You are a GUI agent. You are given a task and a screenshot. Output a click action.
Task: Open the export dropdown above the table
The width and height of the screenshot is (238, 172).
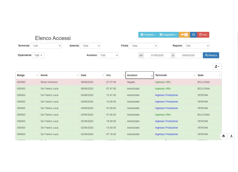(x=217, y=67)
